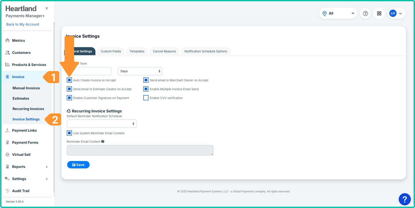Click the Metrics home icon in sidebar
The image size is (415, 208).
8,41
